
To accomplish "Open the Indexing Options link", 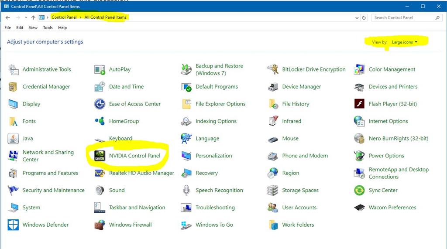I will click(216, 121).
